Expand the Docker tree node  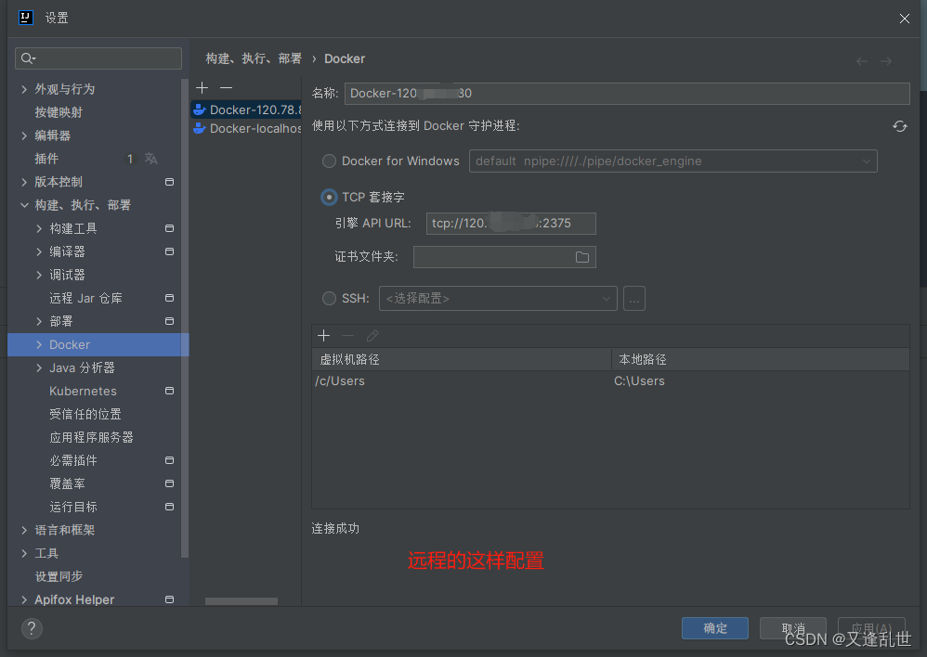tap(39, 344)
